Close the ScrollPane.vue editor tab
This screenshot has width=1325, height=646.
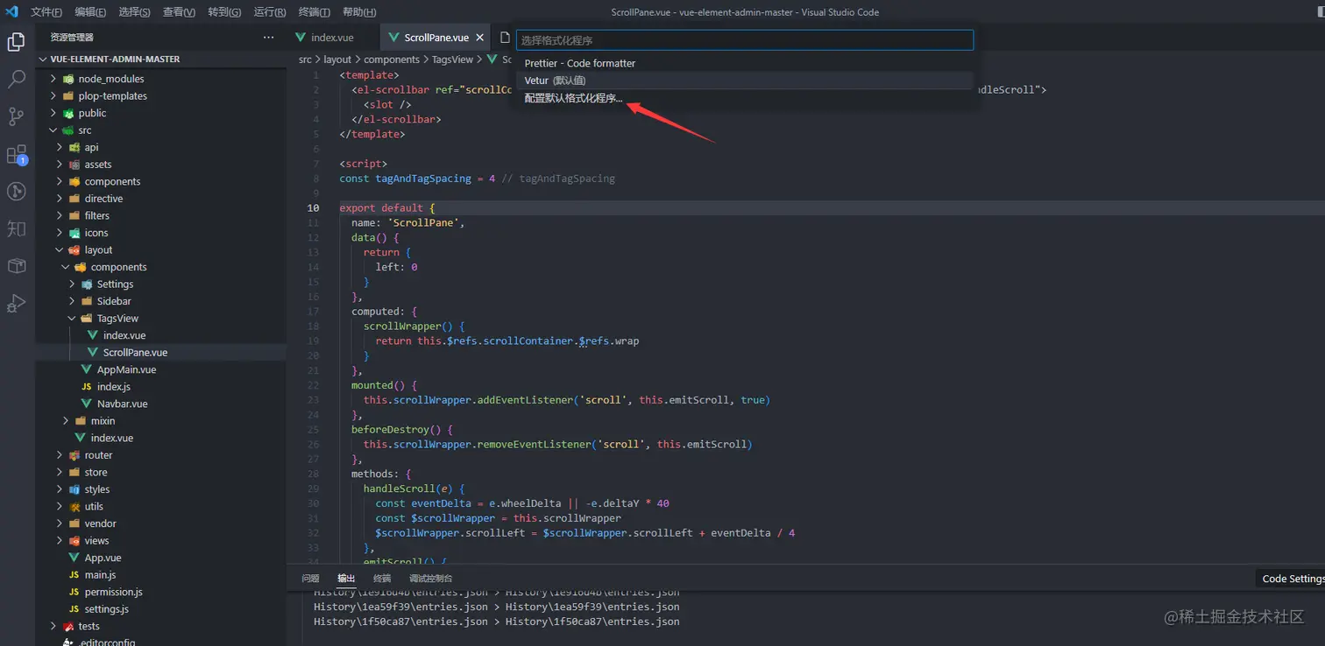[x=478, y=38]
